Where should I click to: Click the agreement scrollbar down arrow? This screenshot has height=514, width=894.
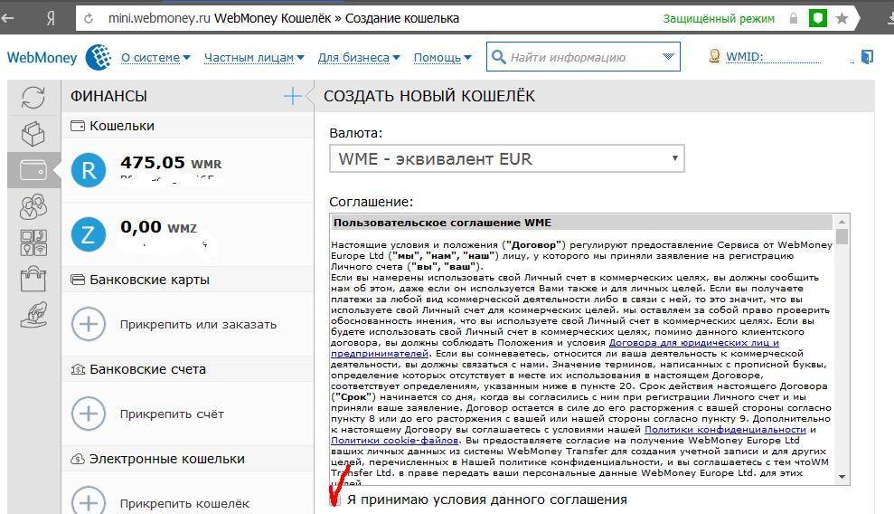pyautogui.click(x=842, y=476)
